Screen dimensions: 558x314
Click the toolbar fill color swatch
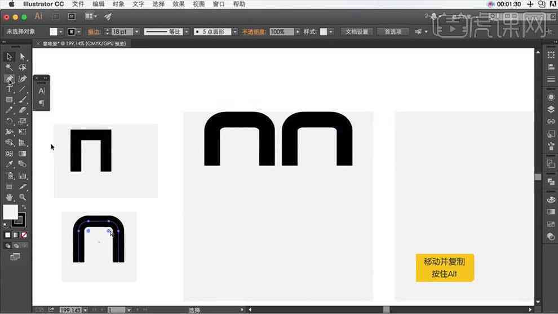click(10, 212)
